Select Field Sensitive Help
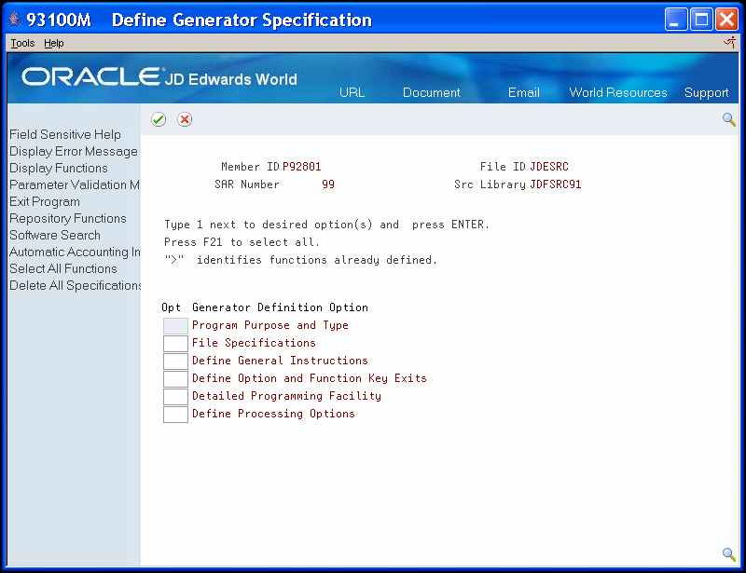 pos(65,134)
